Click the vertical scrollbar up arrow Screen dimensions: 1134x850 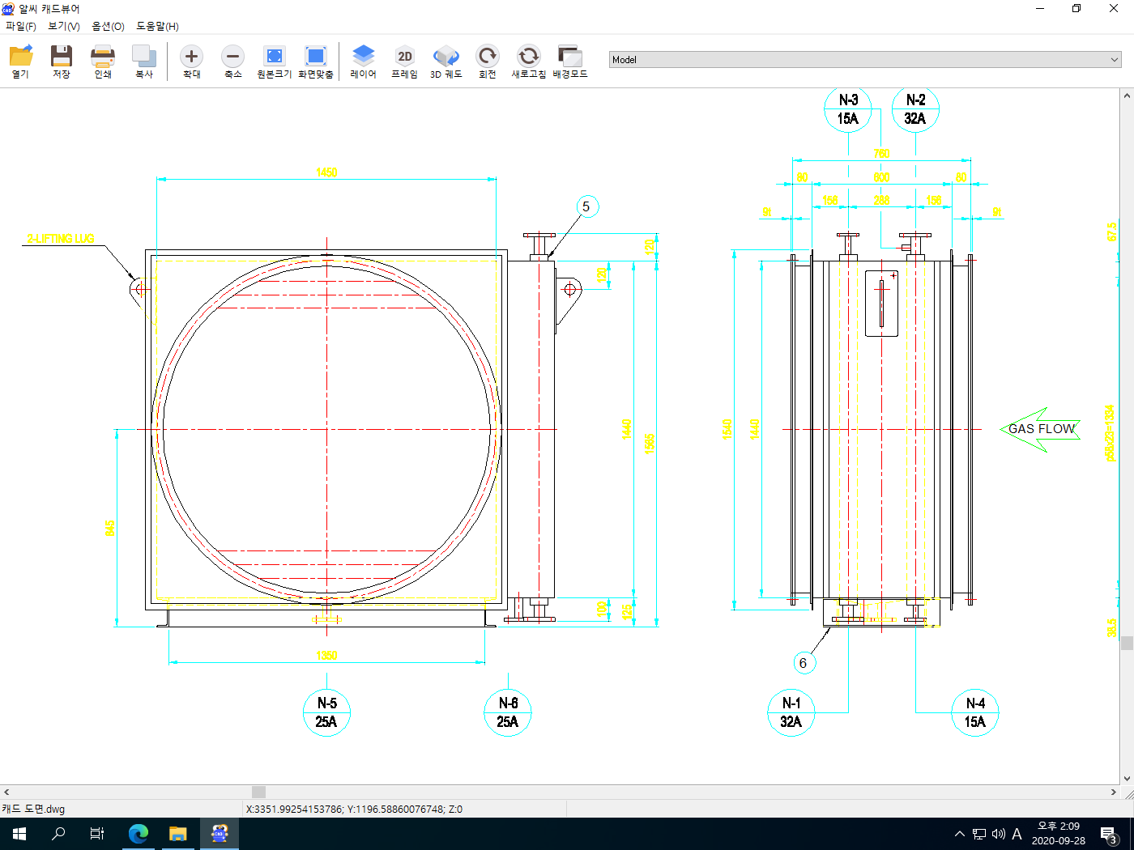(x=1127, y=96)
